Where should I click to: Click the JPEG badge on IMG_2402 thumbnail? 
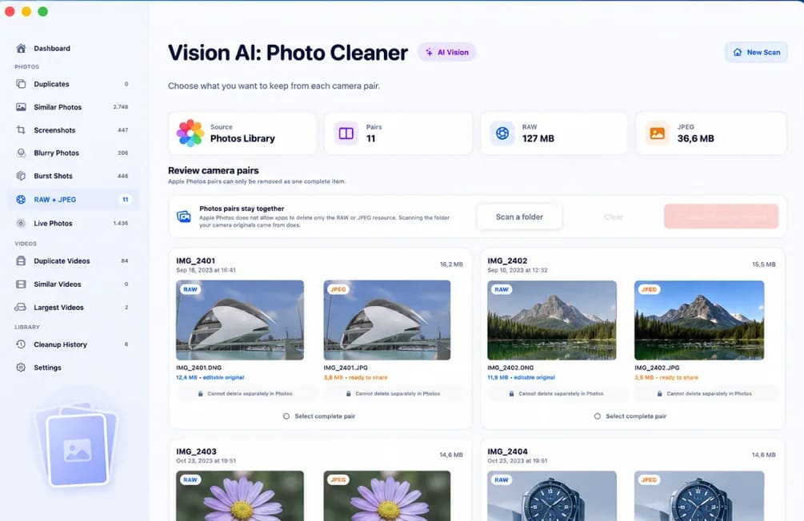coord(649,289)
